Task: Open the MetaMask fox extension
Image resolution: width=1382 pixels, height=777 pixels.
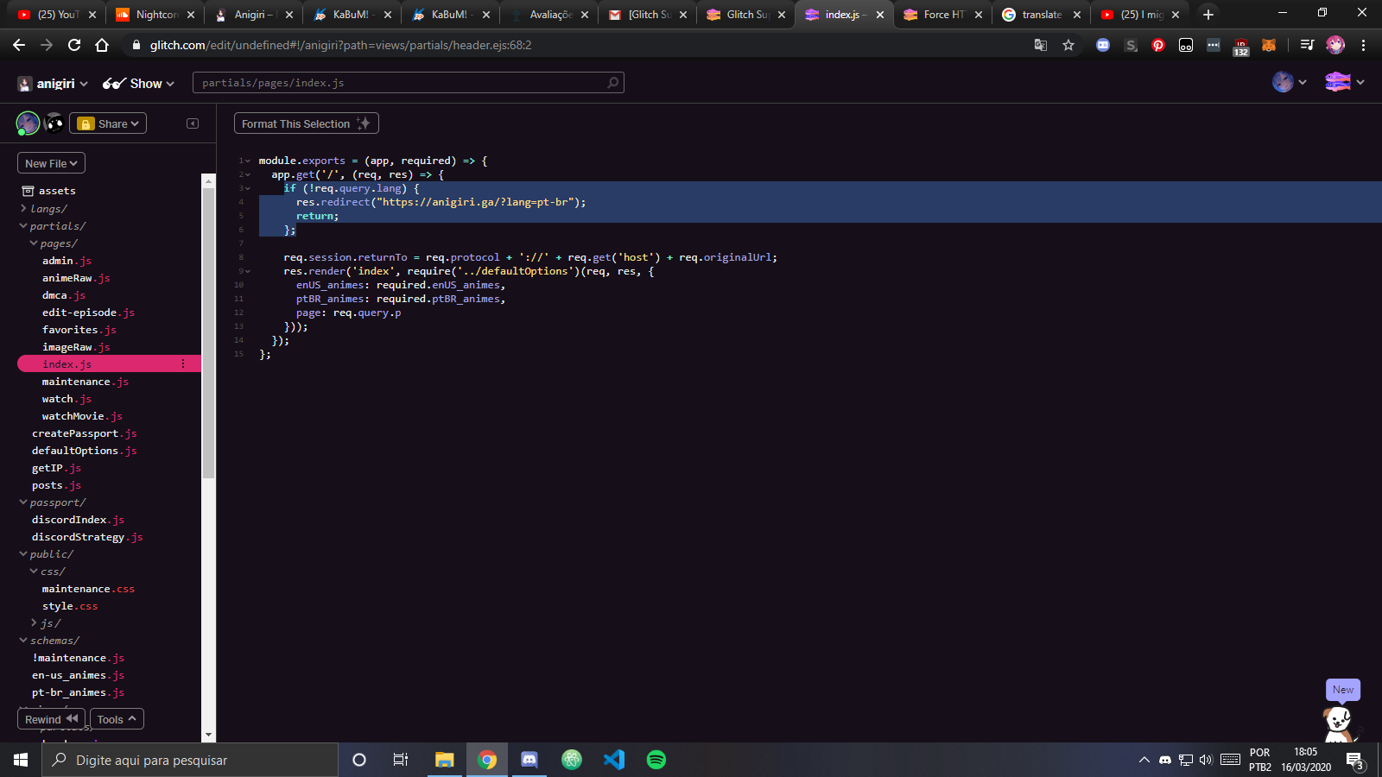Action: [x=1269, y=45]
